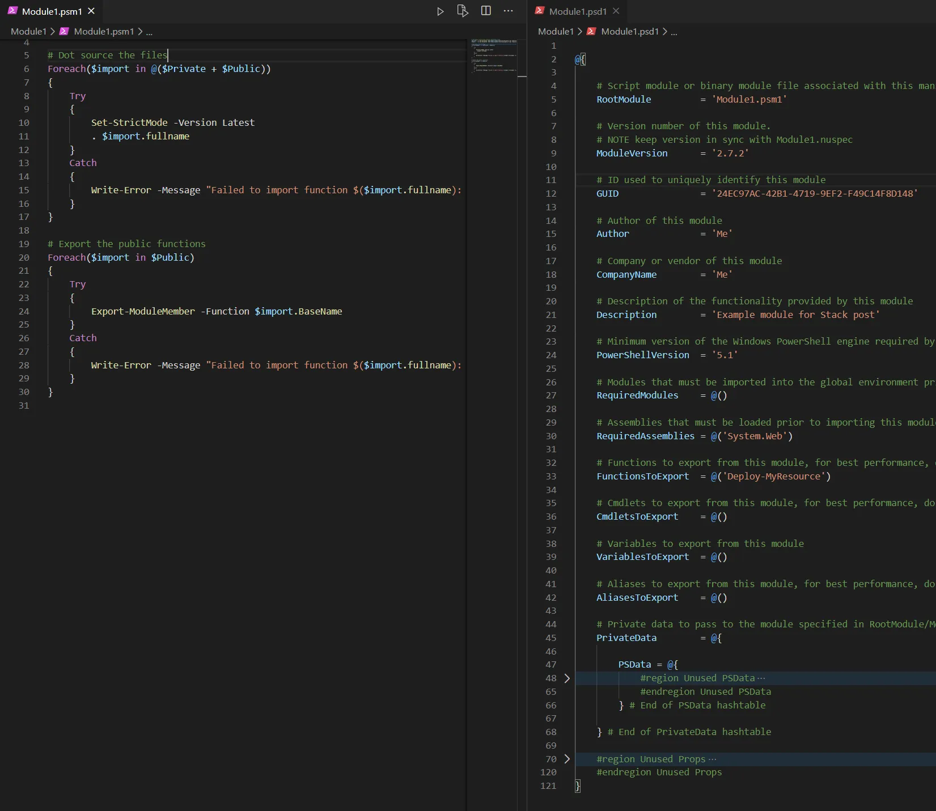The height and width of the screenshot is (811, 936).
Task: Open Module1 folder breadcrumb in left editor
Action: [x=28, y=32]
